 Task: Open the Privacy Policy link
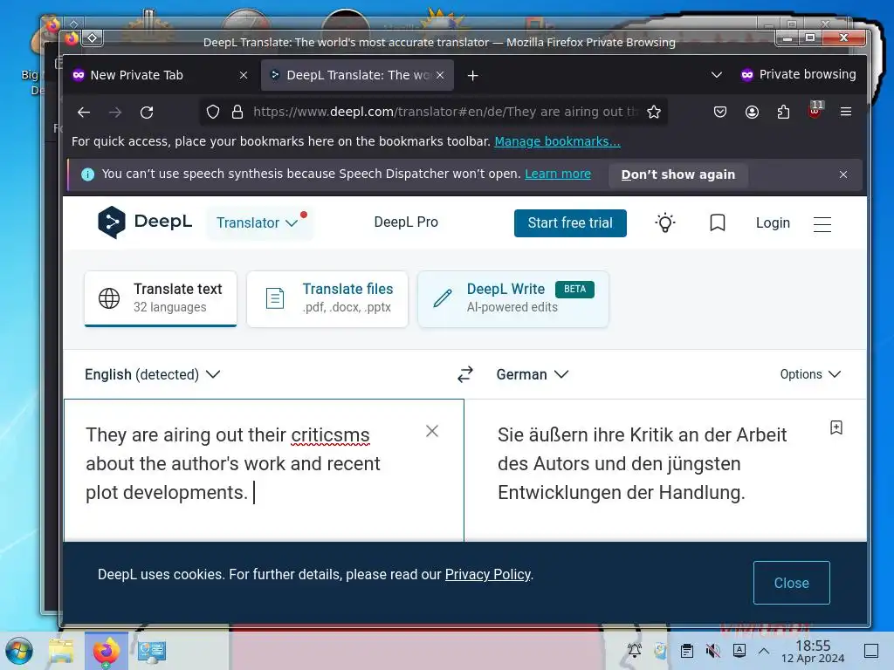(487, 574)
